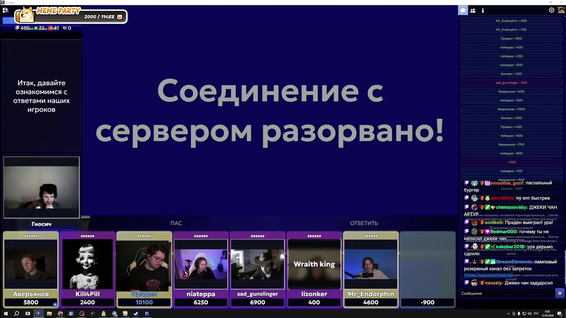Click the StreamElements chat username
The height and width of the screenshot is (318, 566).
514,262
